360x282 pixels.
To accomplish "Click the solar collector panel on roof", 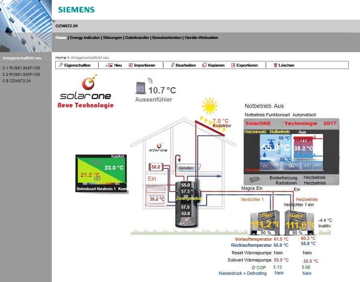I will 210,128.
